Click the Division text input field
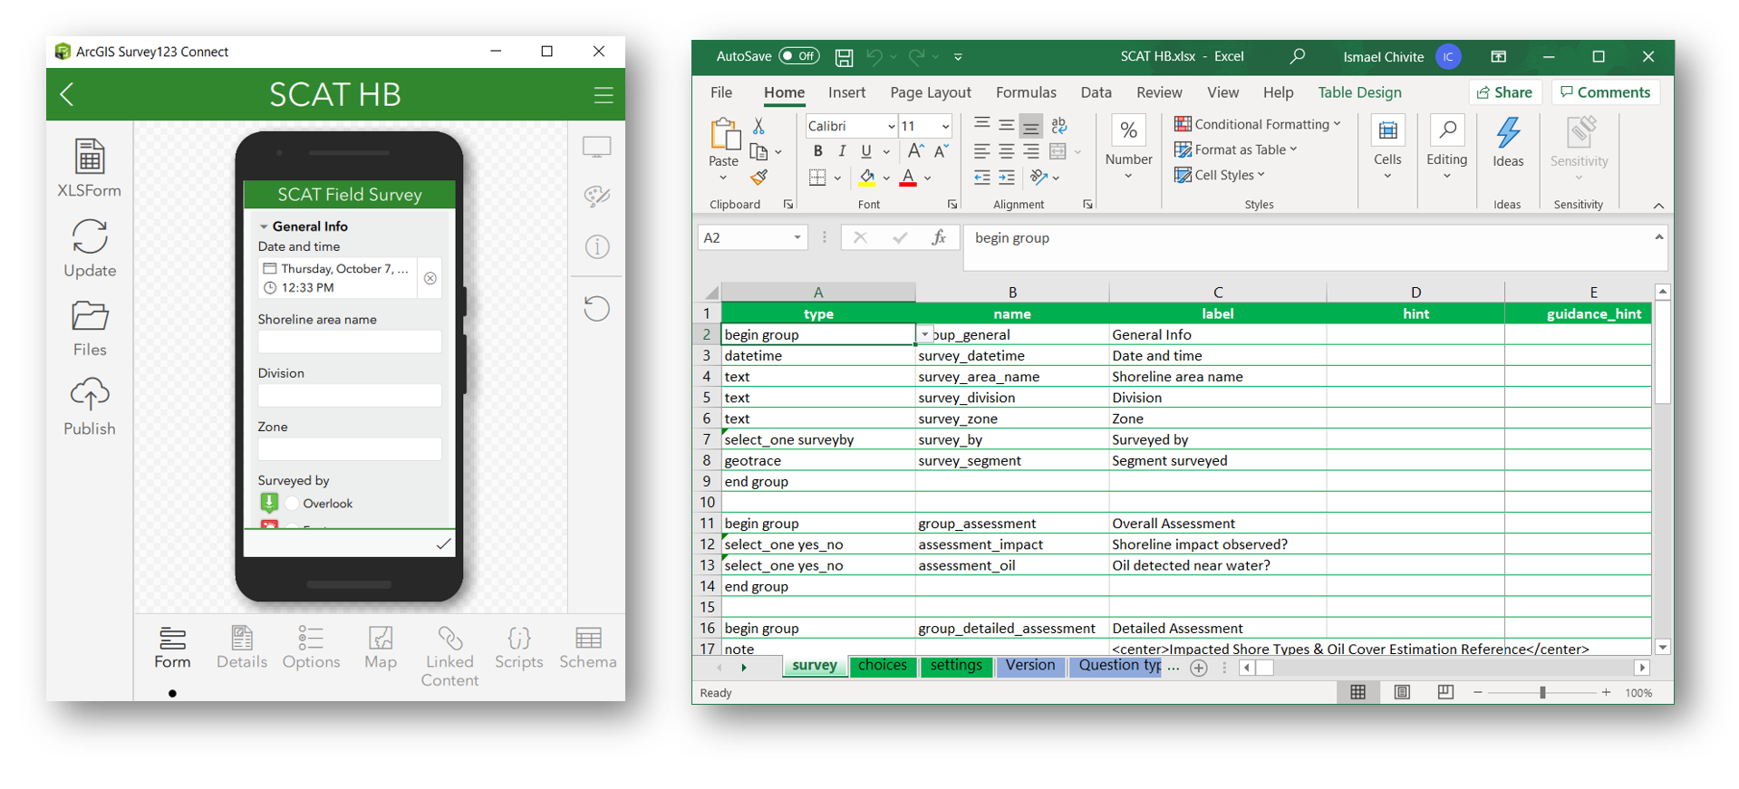Screen dimensions: 1739x789 [349, 396]
